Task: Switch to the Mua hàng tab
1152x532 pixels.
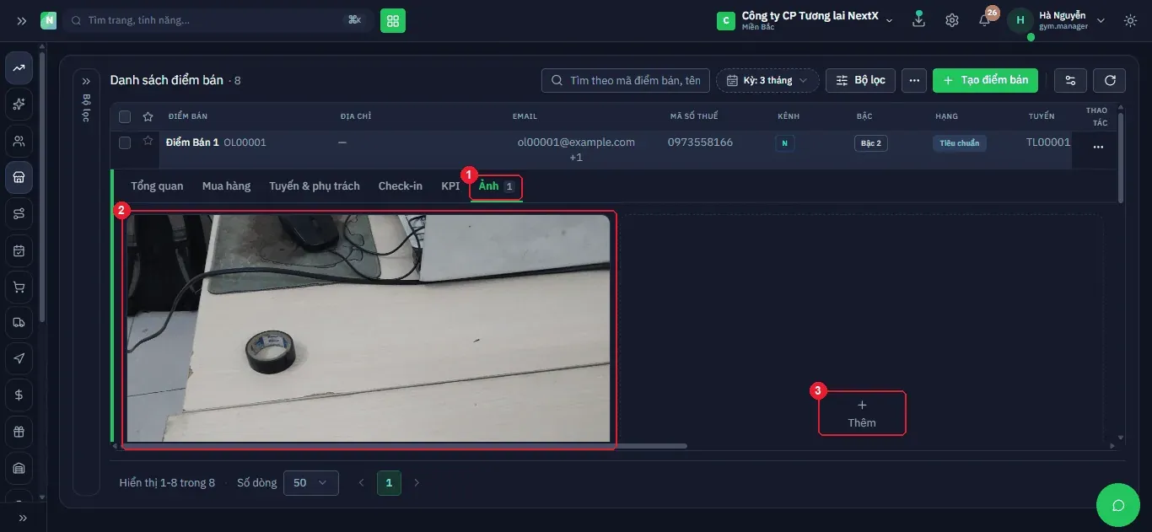Action: (x=226, y=185)
